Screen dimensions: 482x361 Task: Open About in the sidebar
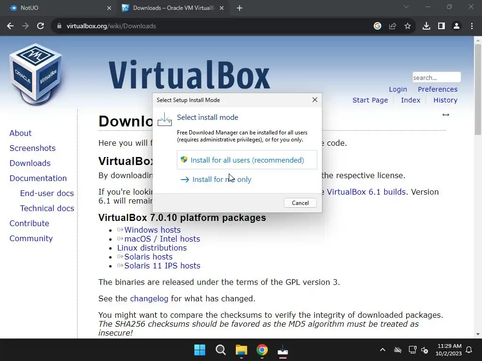click(x=21, y=133)
